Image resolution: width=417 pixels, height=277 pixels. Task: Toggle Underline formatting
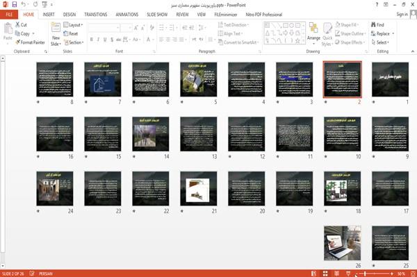coord(105,40)
